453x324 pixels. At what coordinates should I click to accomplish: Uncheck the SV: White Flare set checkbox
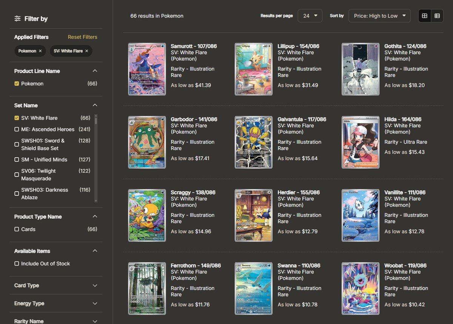(x=17, y=118)
